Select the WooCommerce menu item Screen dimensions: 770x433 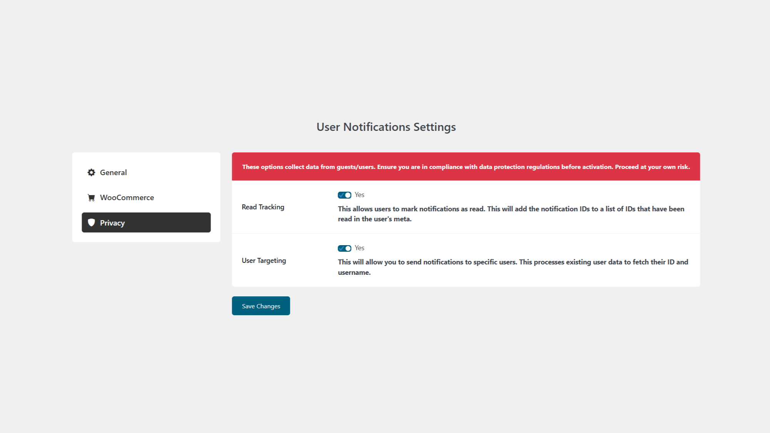[x=146, y=197]
